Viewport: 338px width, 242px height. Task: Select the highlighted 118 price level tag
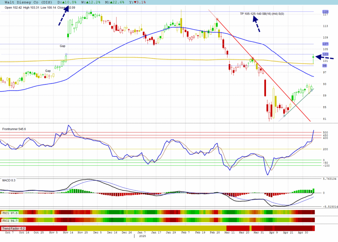tap(325, 12)
